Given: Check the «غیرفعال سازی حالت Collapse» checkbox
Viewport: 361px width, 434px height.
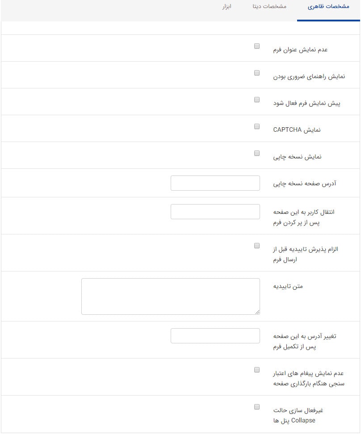Looking at the screenshot, I should [257, 406].
